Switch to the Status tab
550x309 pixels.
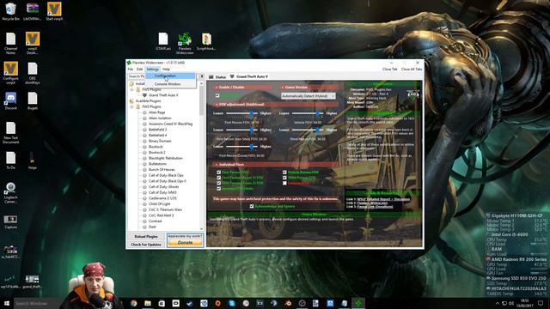217,76
